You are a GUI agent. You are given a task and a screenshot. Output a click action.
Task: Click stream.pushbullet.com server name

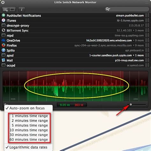click(x=130, y=16)
